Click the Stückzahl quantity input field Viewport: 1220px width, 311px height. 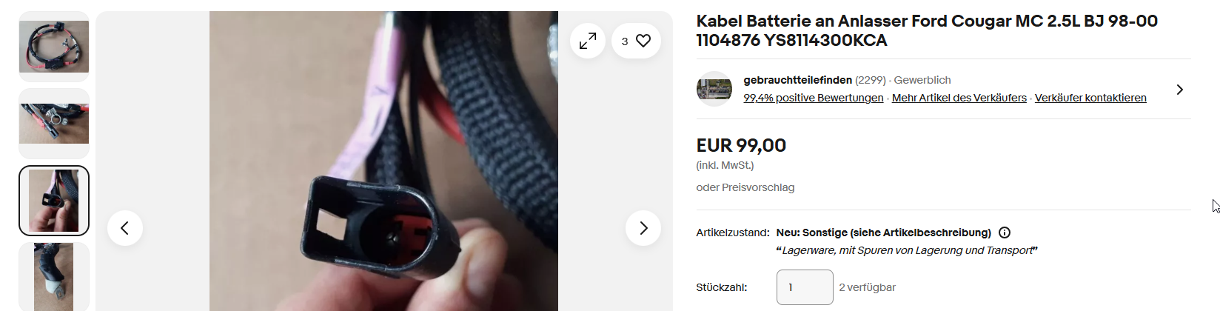805,287
